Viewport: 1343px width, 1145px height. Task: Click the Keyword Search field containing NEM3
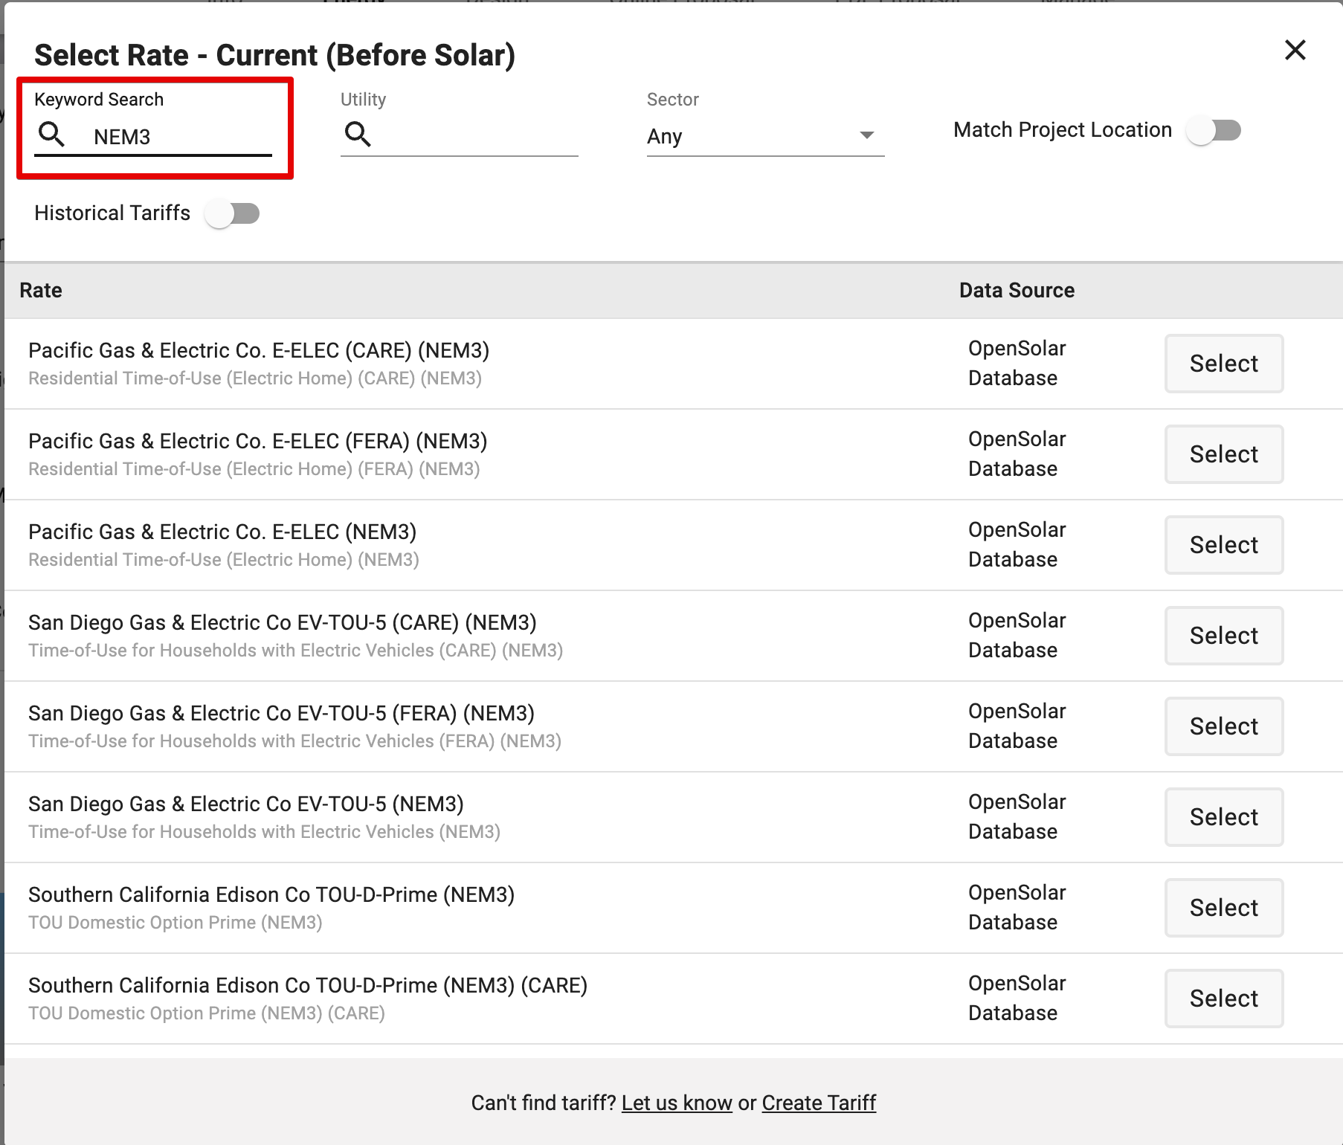tap(153, 137)
